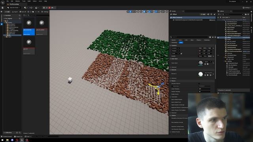Click the Add component button in Details
Viewport: 253px width, 142px height.
pyautogui.click(x=203, y=14)
